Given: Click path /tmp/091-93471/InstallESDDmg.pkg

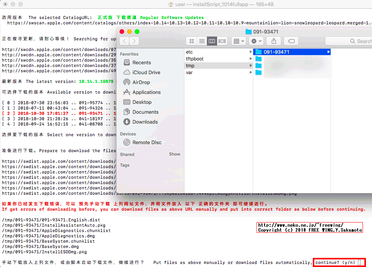Looking at the screenshot, I should tap(44, 252).
